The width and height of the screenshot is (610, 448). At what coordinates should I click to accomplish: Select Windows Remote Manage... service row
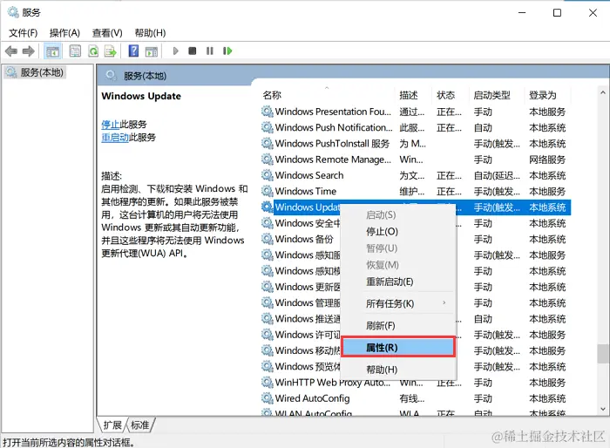pos(415,160)
